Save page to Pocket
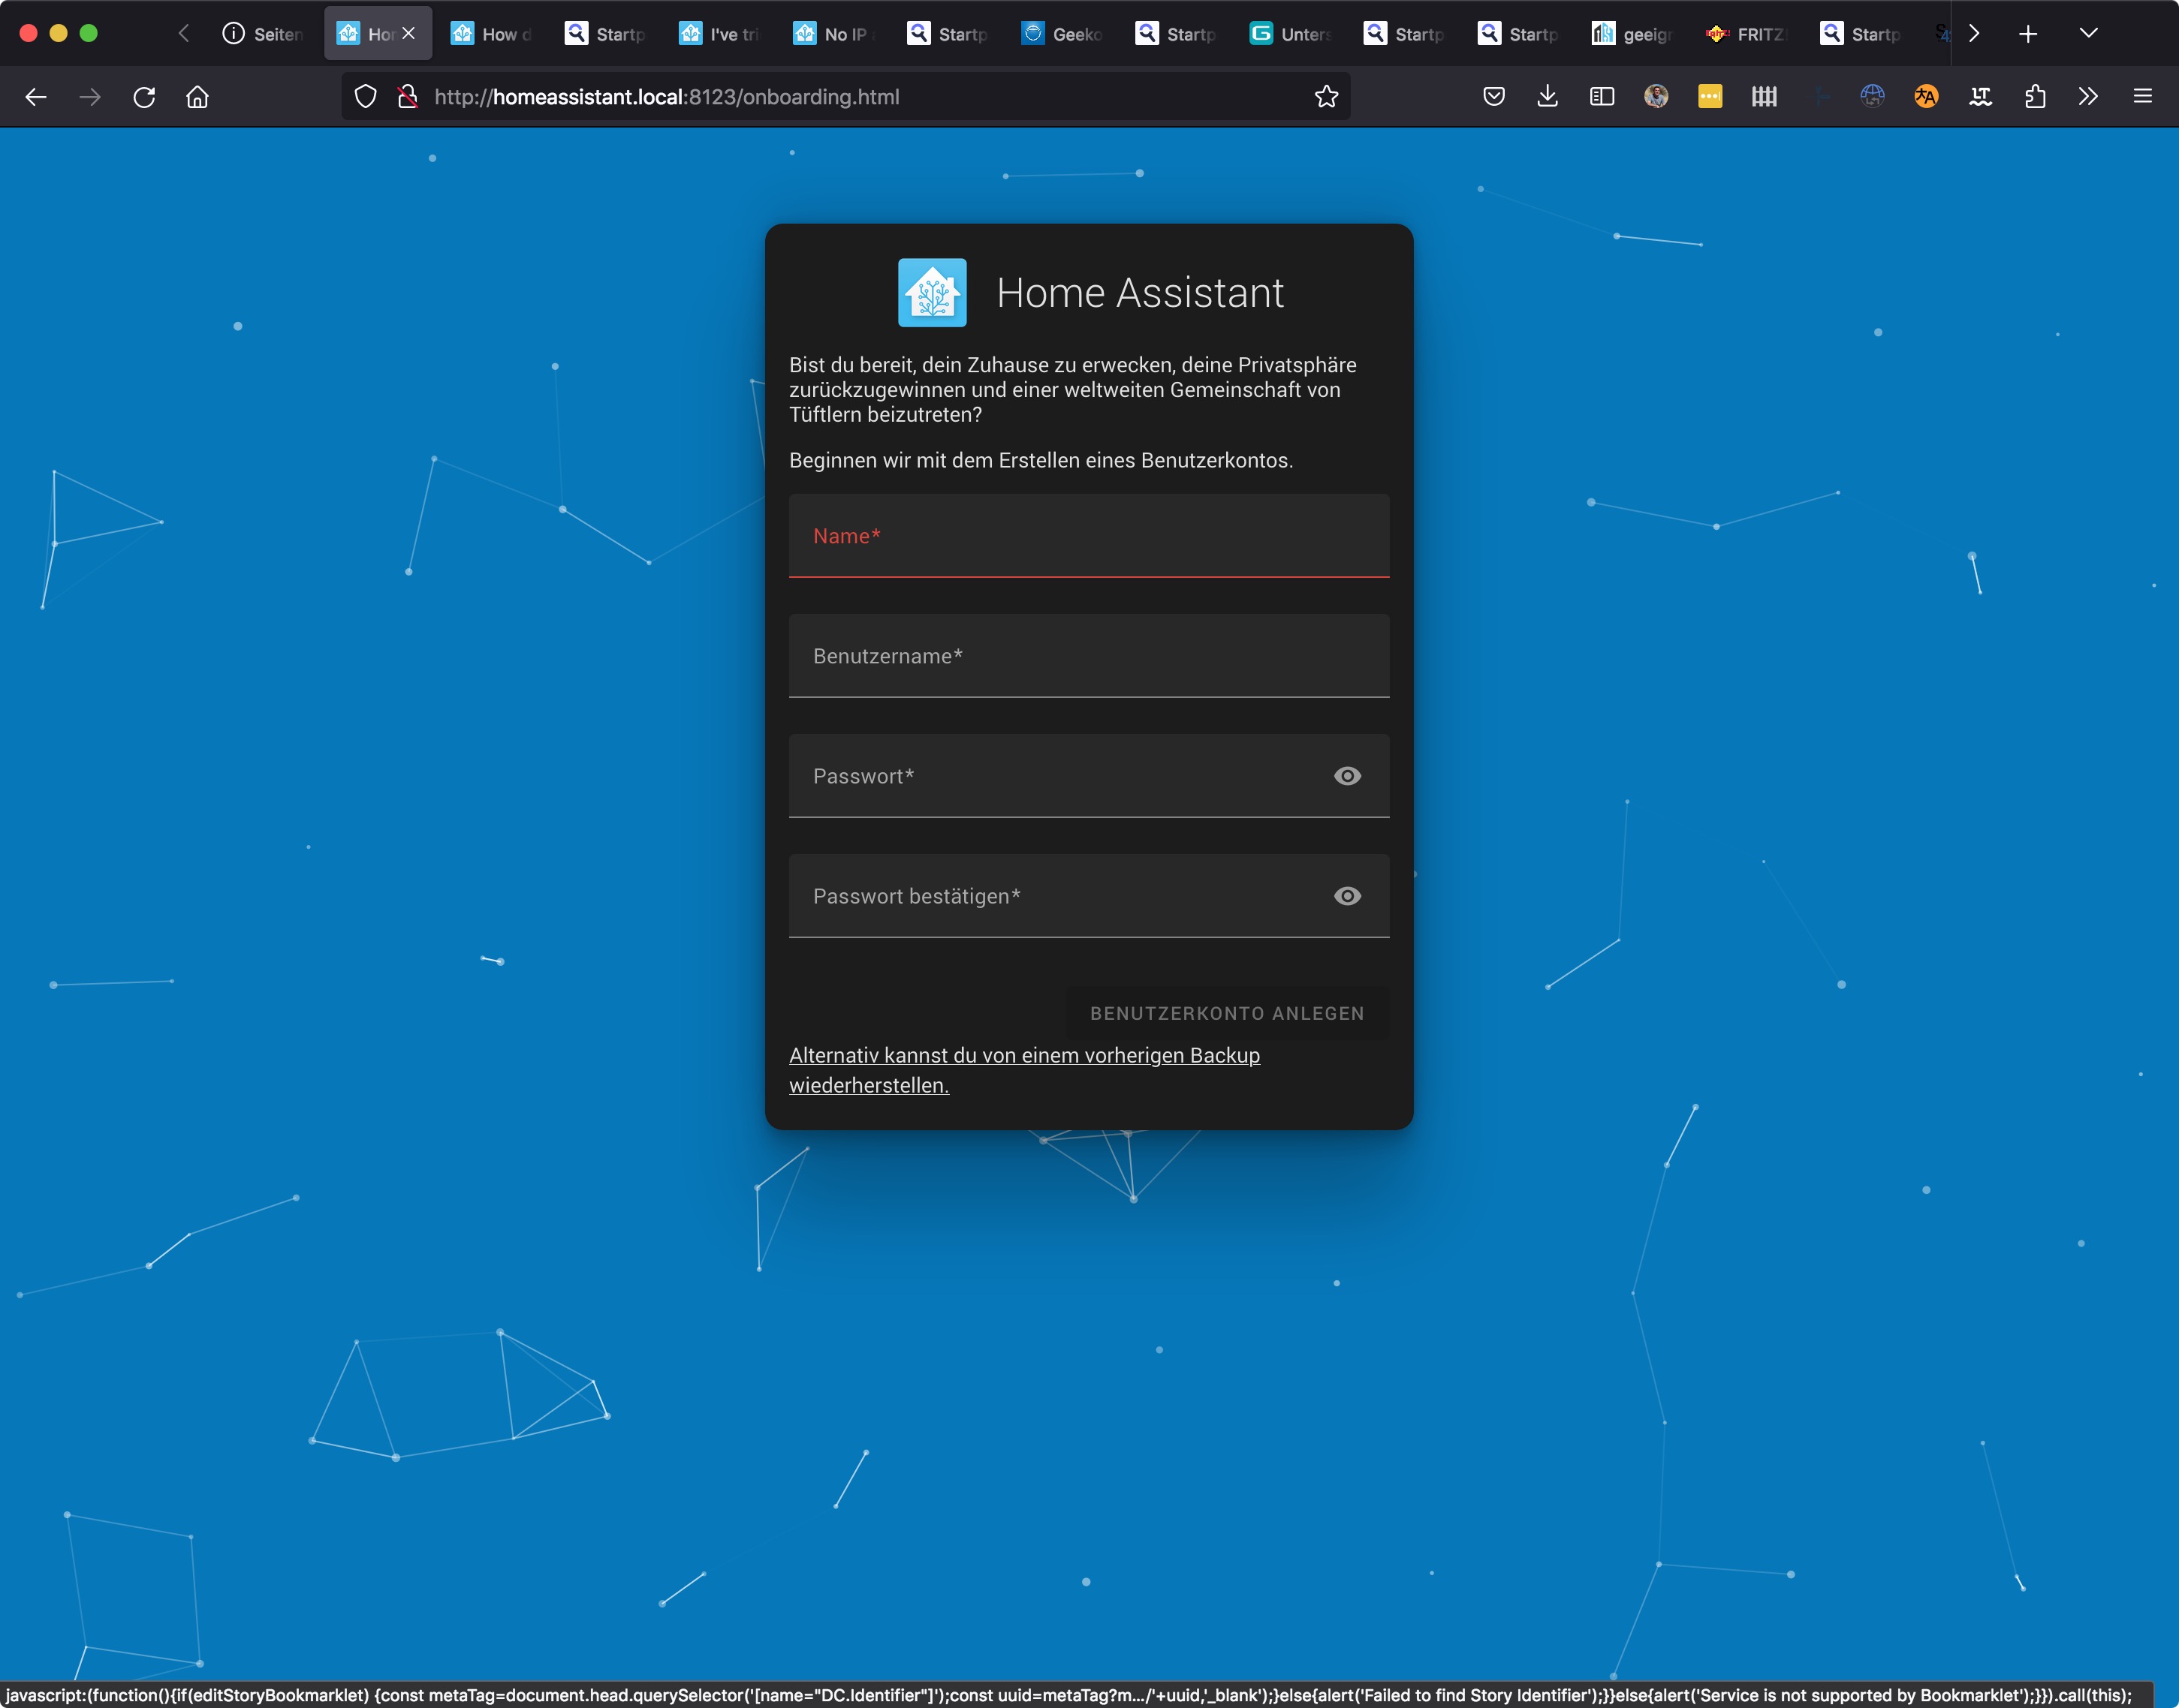Image resolution: width=2179 pixels, height=1708 pixels. [1493, 97]
